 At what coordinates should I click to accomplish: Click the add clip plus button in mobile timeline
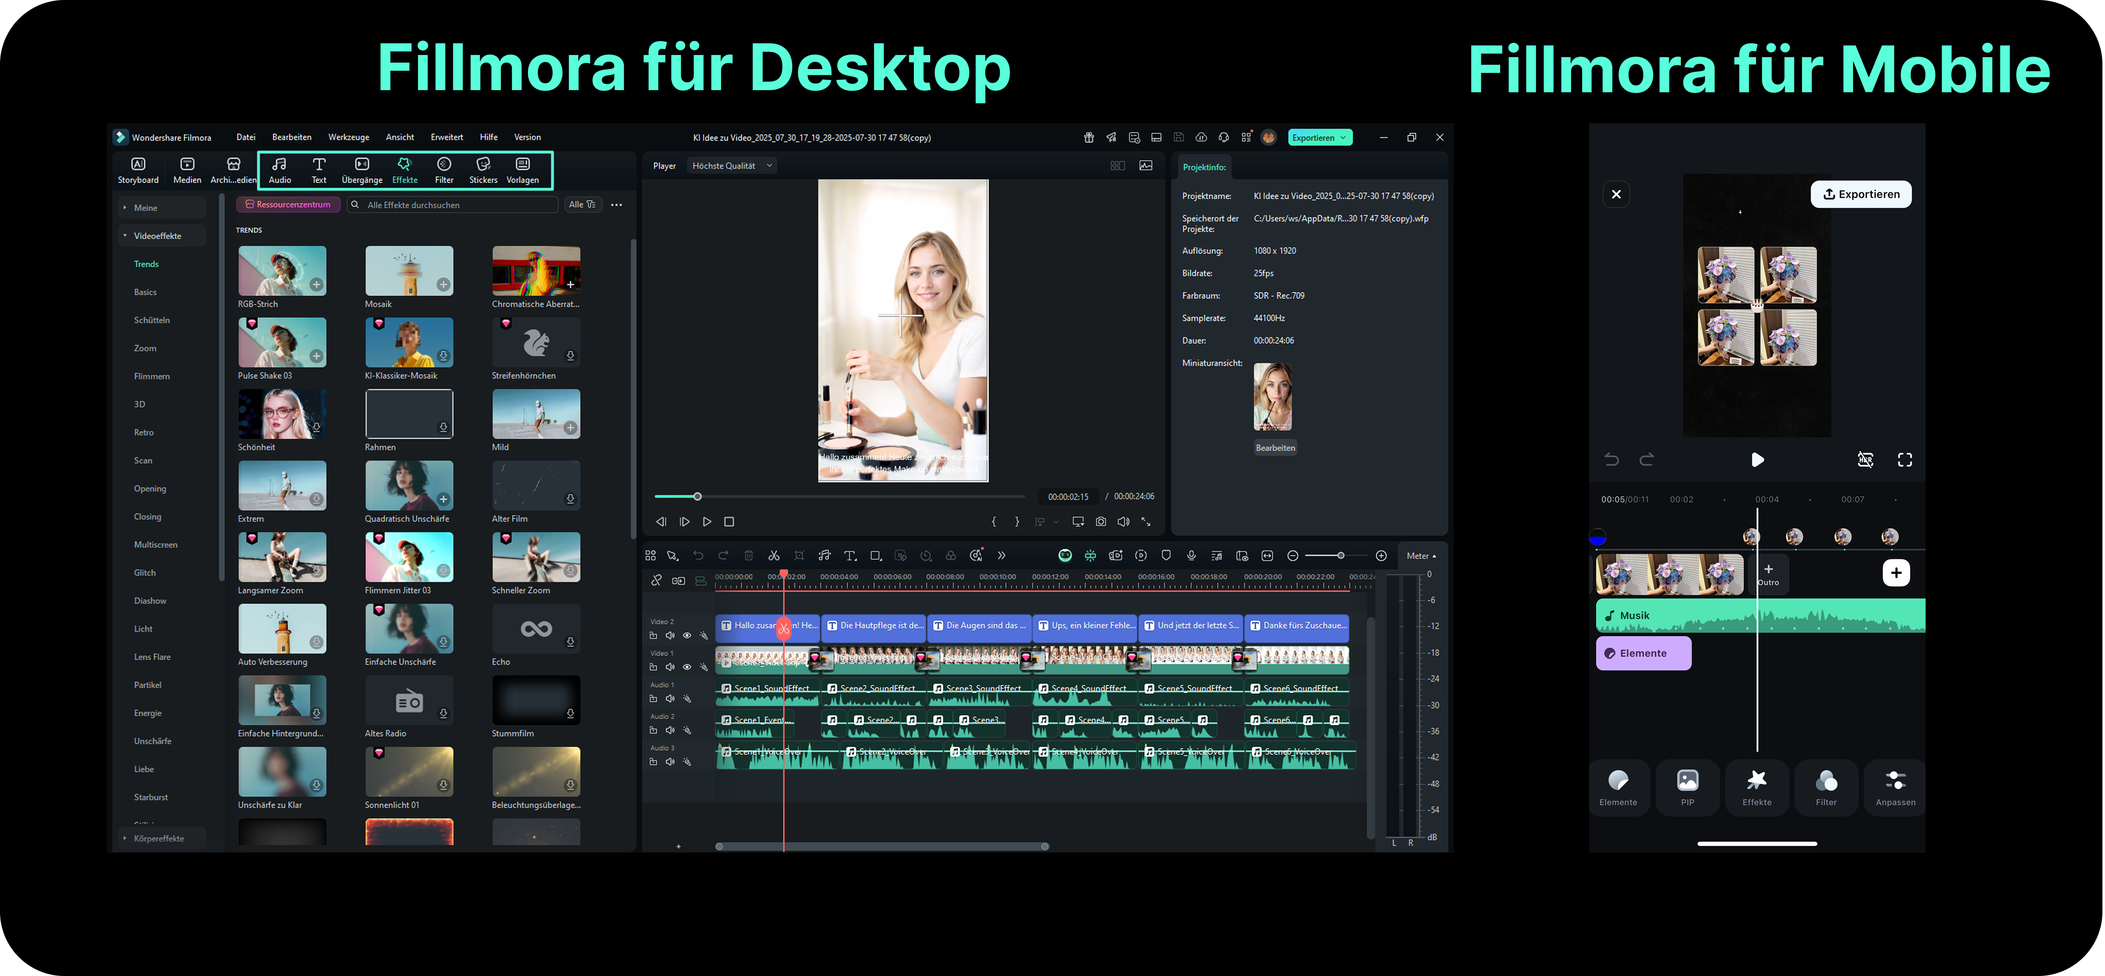click(1896, 573)
